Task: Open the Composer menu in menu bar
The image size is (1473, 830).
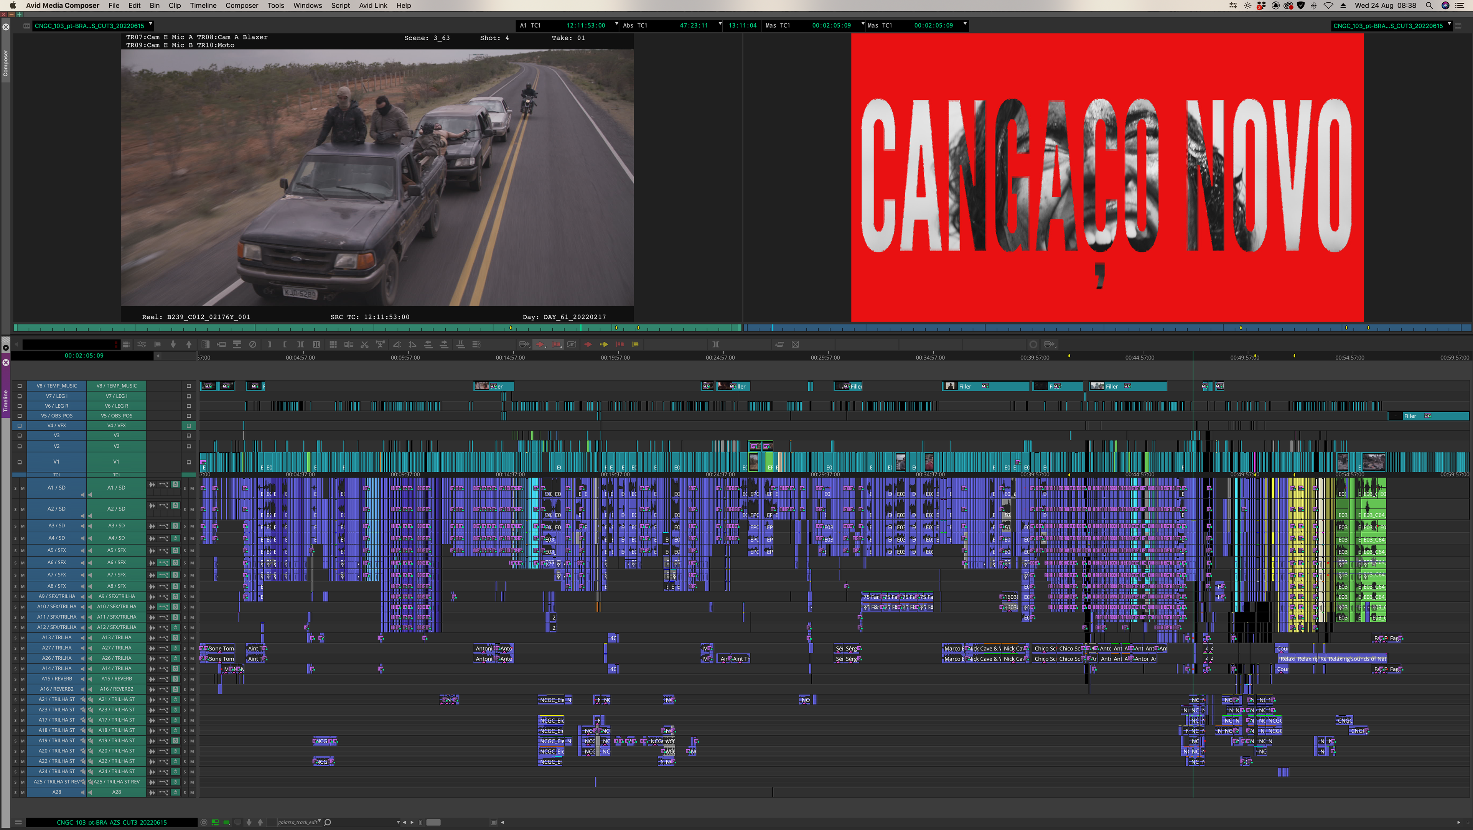Action: [242, 5]
